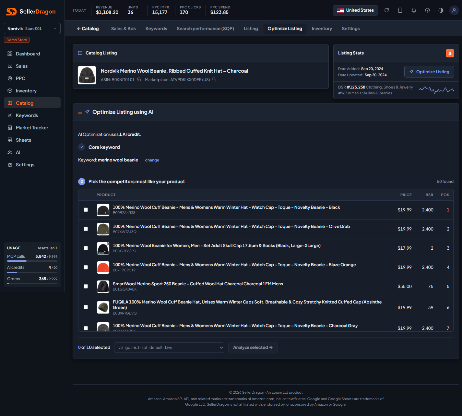Click the AI credits usage progress bar
Screen dimensions: 462x416
pyautogui.click(x=32, y=272)
